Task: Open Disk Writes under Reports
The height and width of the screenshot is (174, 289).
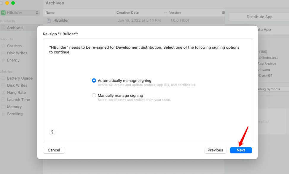Action: pos(17,53)
